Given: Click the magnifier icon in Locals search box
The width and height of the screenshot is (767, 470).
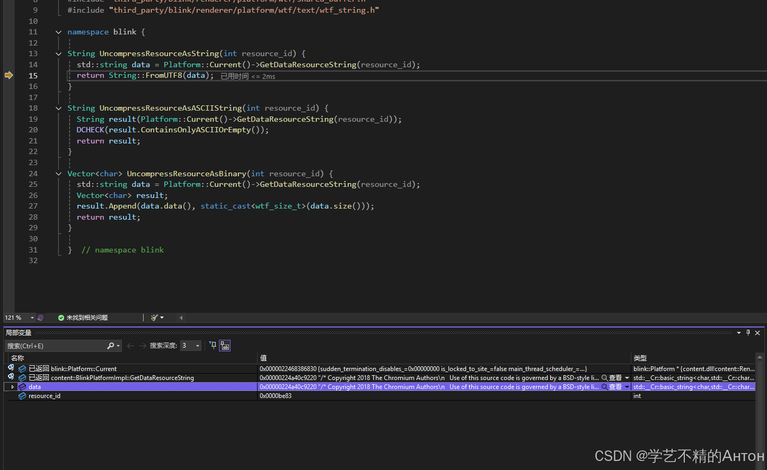Looking at the screenshot, I should coord(111,346).
